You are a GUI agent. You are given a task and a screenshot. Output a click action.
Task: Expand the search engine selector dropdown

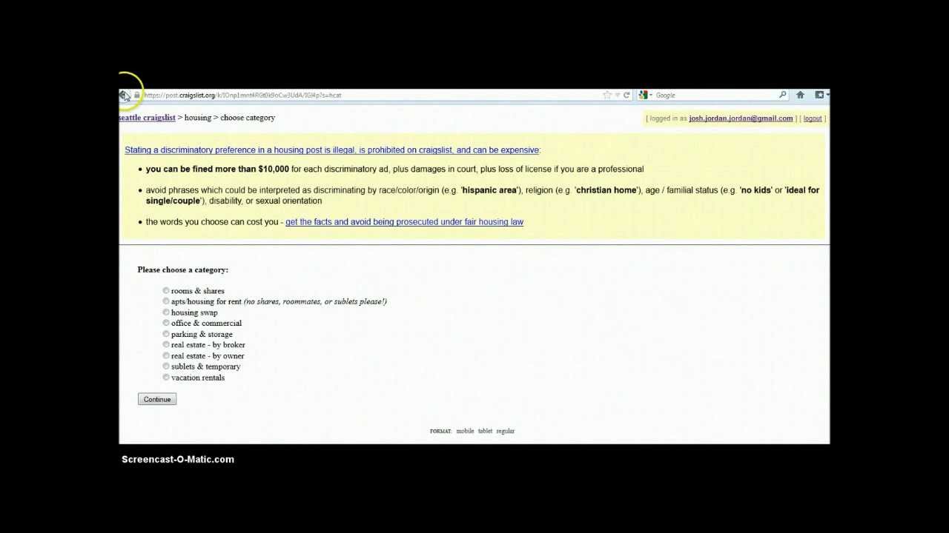point(650,95)
